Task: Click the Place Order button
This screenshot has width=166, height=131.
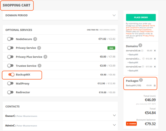Action: pos(141,17)
